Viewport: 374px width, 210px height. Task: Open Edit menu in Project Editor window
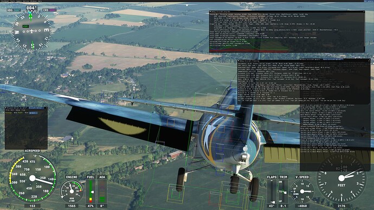click(12, 110)
